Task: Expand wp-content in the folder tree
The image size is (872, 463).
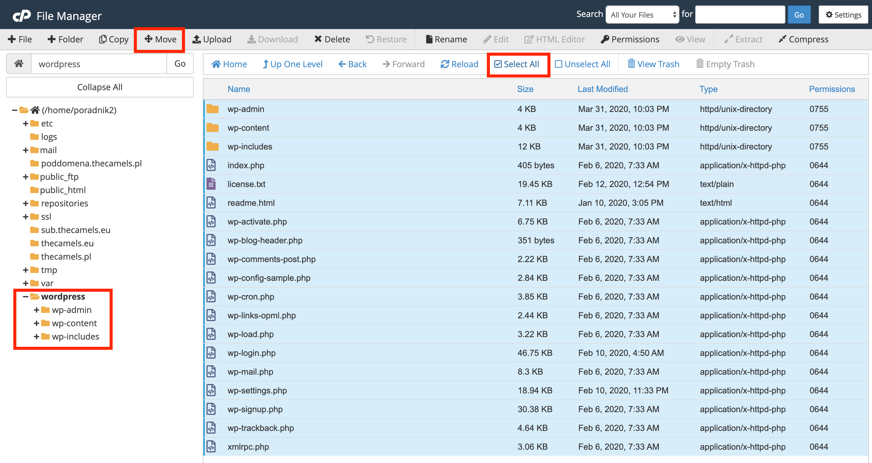Action: coord(36,323)
